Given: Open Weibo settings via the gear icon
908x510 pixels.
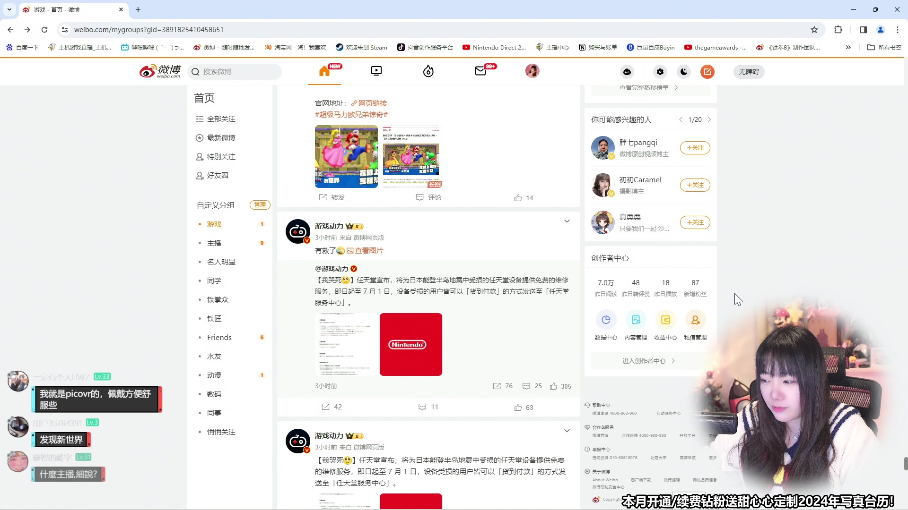Looking at the screenshot, I should point(660,71).
